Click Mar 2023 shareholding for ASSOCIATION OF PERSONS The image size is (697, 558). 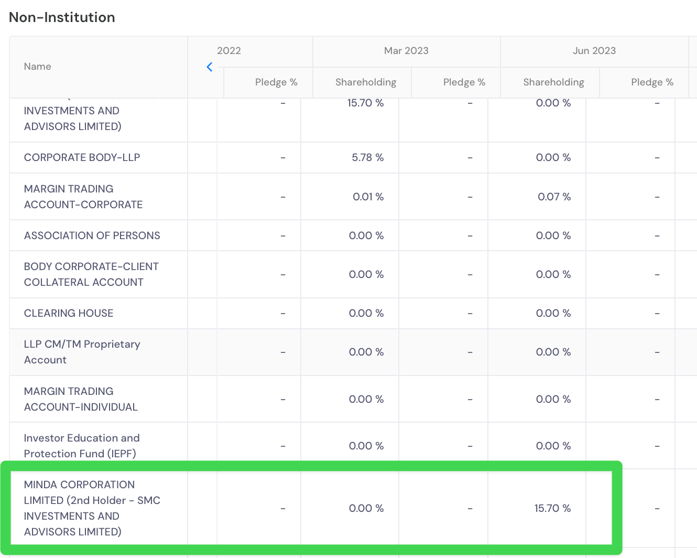366,235
